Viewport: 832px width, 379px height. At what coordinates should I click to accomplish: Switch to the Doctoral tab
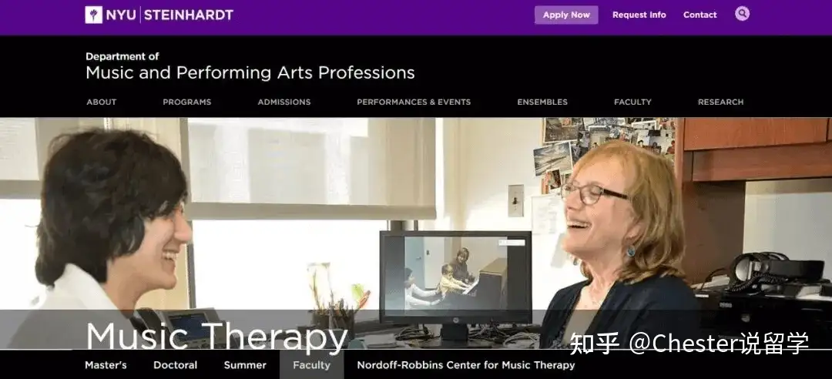coord(175,365)
